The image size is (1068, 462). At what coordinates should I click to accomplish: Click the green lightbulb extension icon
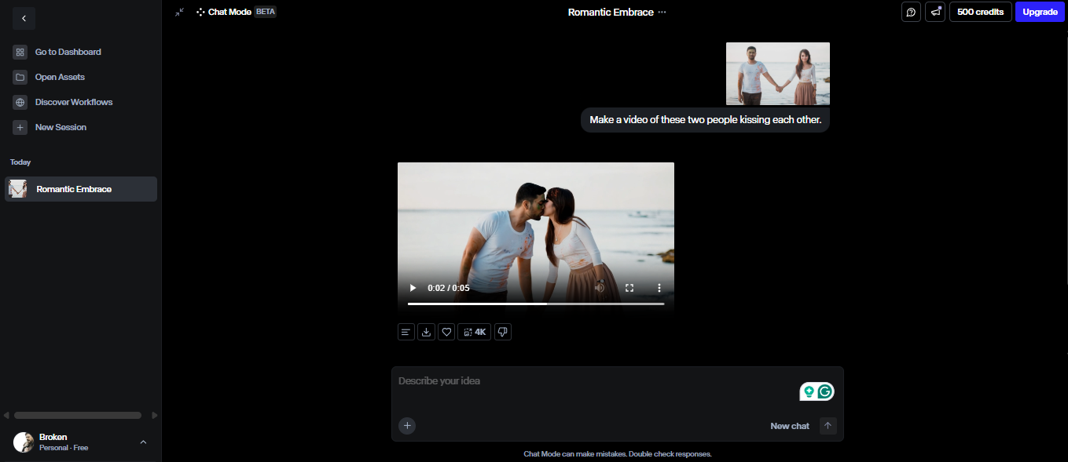pyautogui.click(x=809, y=391)
